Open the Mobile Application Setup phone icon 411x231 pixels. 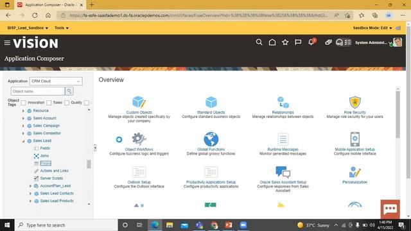[x=355, y=139]
